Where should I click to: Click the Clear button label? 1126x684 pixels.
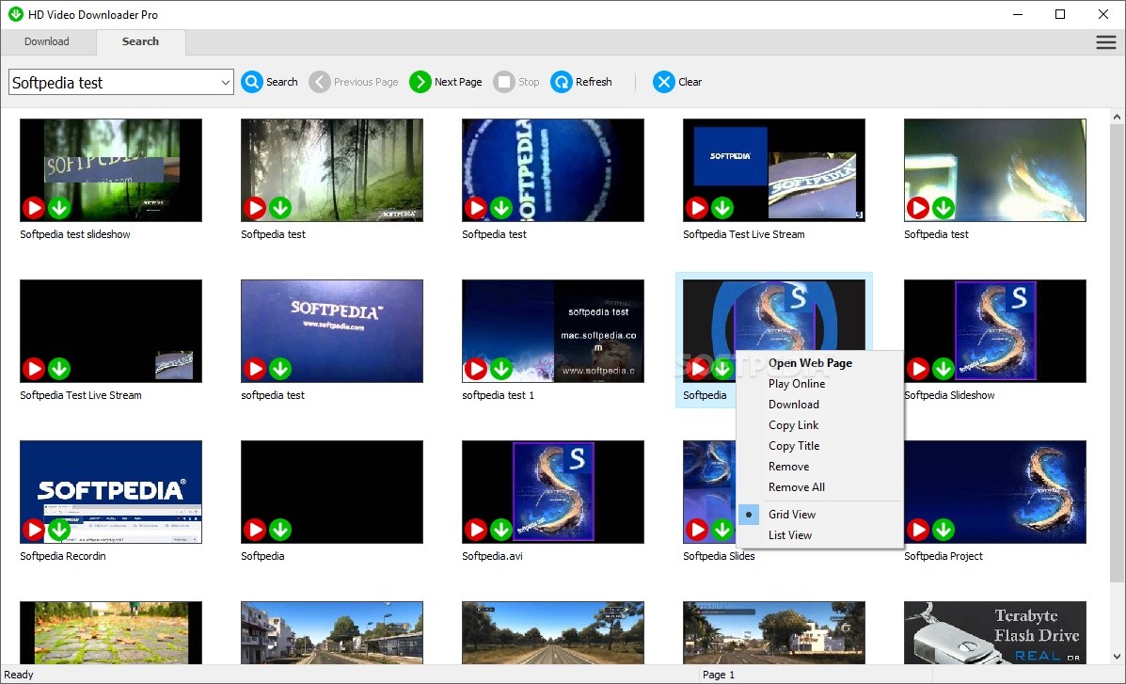[690, 82]
